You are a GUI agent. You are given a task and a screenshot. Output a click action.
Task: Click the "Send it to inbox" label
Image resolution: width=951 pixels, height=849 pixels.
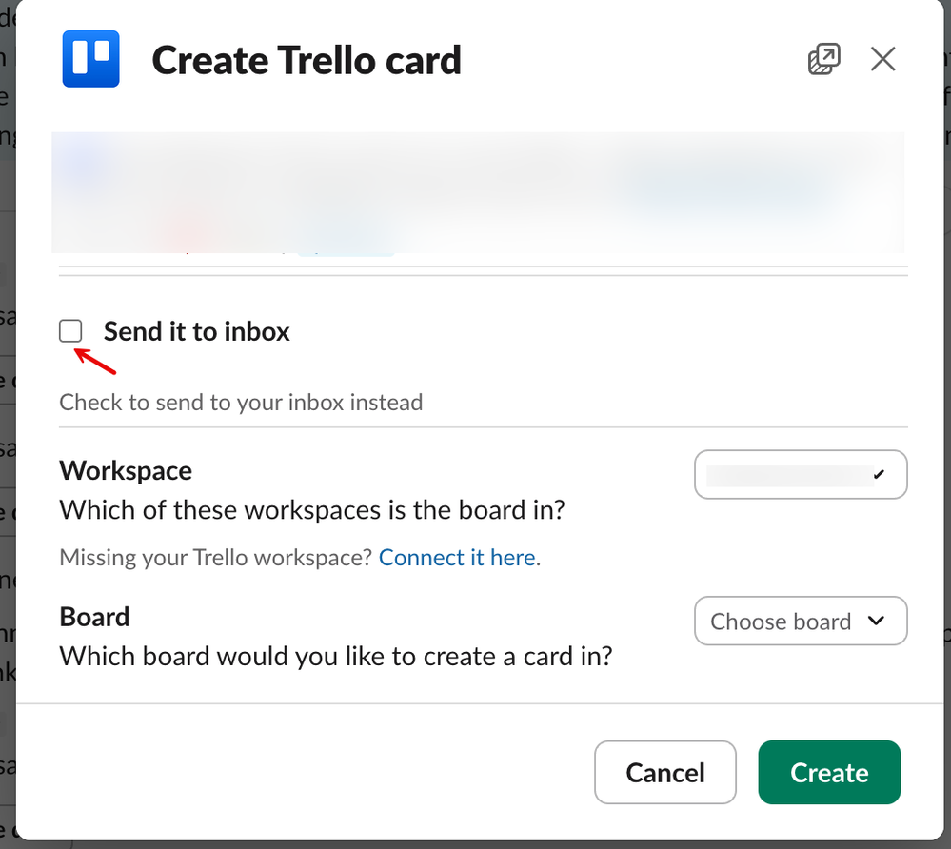point(196,331)
